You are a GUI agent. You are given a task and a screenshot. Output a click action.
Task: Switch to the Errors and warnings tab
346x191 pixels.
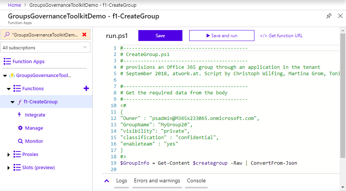point(157,181)
